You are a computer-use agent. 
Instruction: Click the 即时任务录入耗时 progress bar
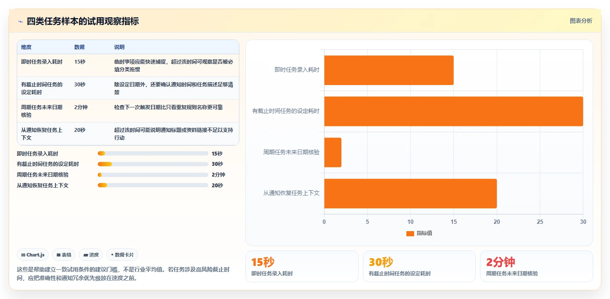[153, 153]
